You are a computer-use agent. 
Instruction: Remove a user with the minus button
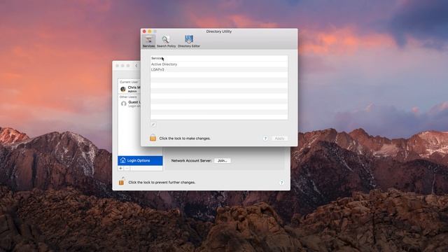click(127, 168)
